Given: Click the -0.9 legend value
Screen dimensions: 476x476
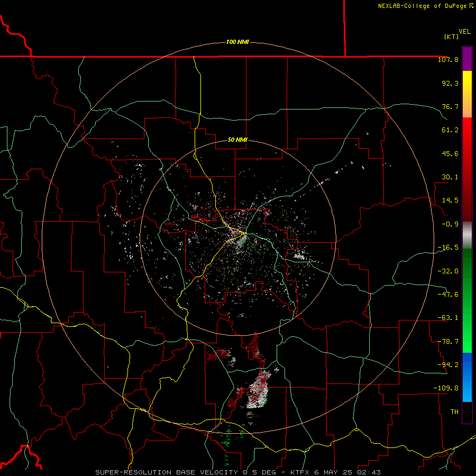Looking at the screenshot, I should [450, 224].
